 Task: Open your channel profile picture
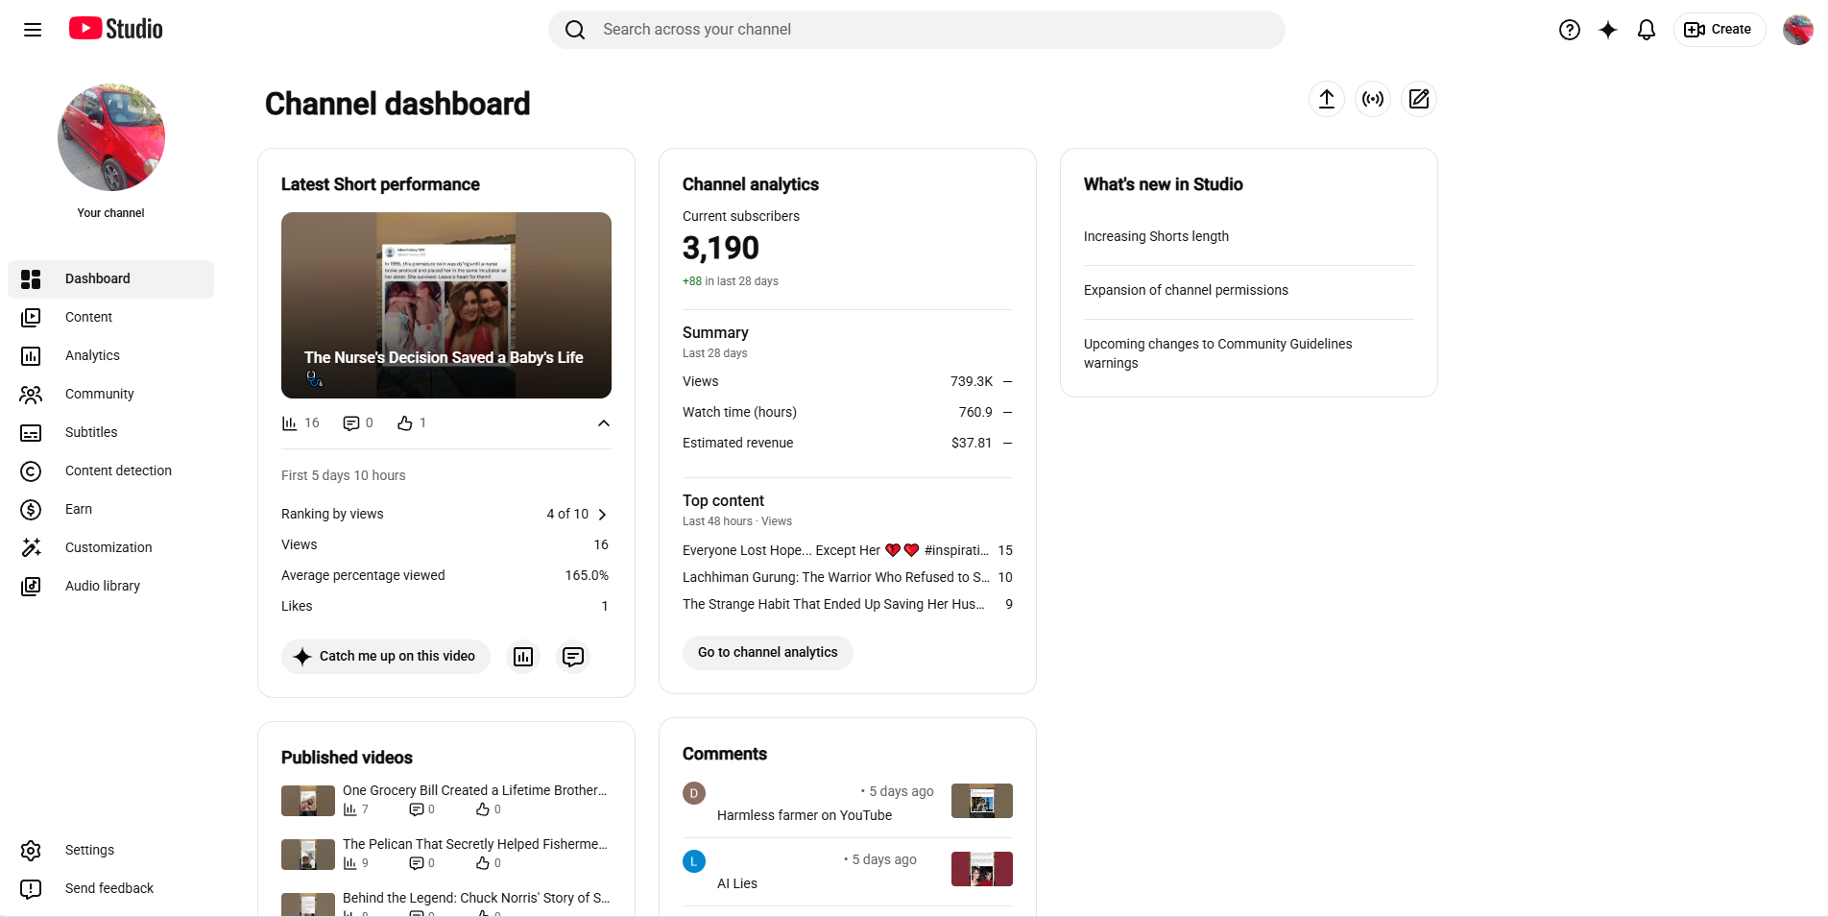[x=111, y=137]
